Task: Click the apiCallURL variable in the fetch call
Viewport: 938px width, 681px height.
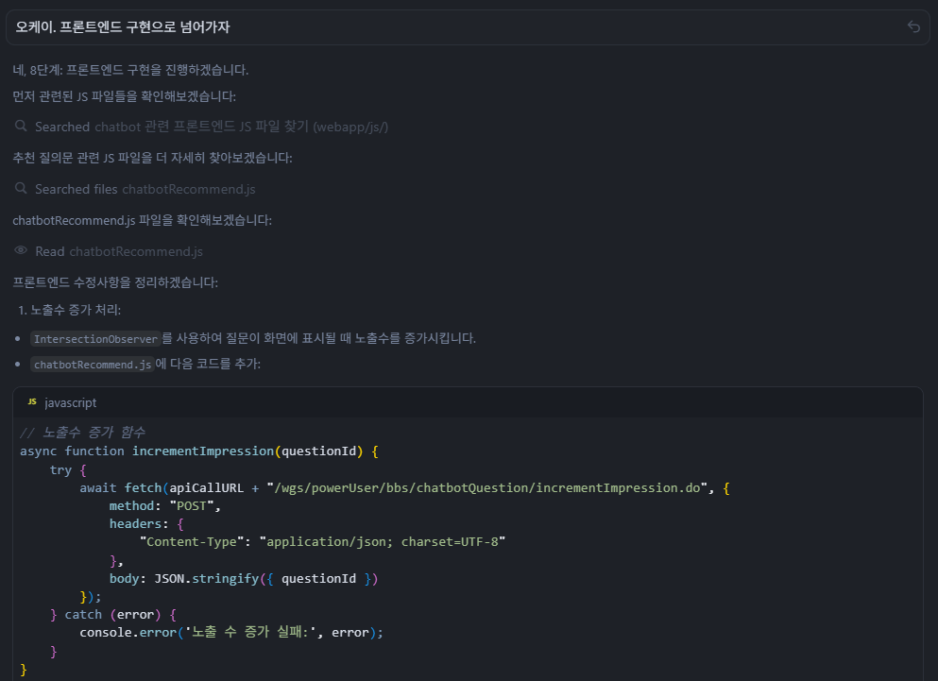Action: (x=207, y=488)
